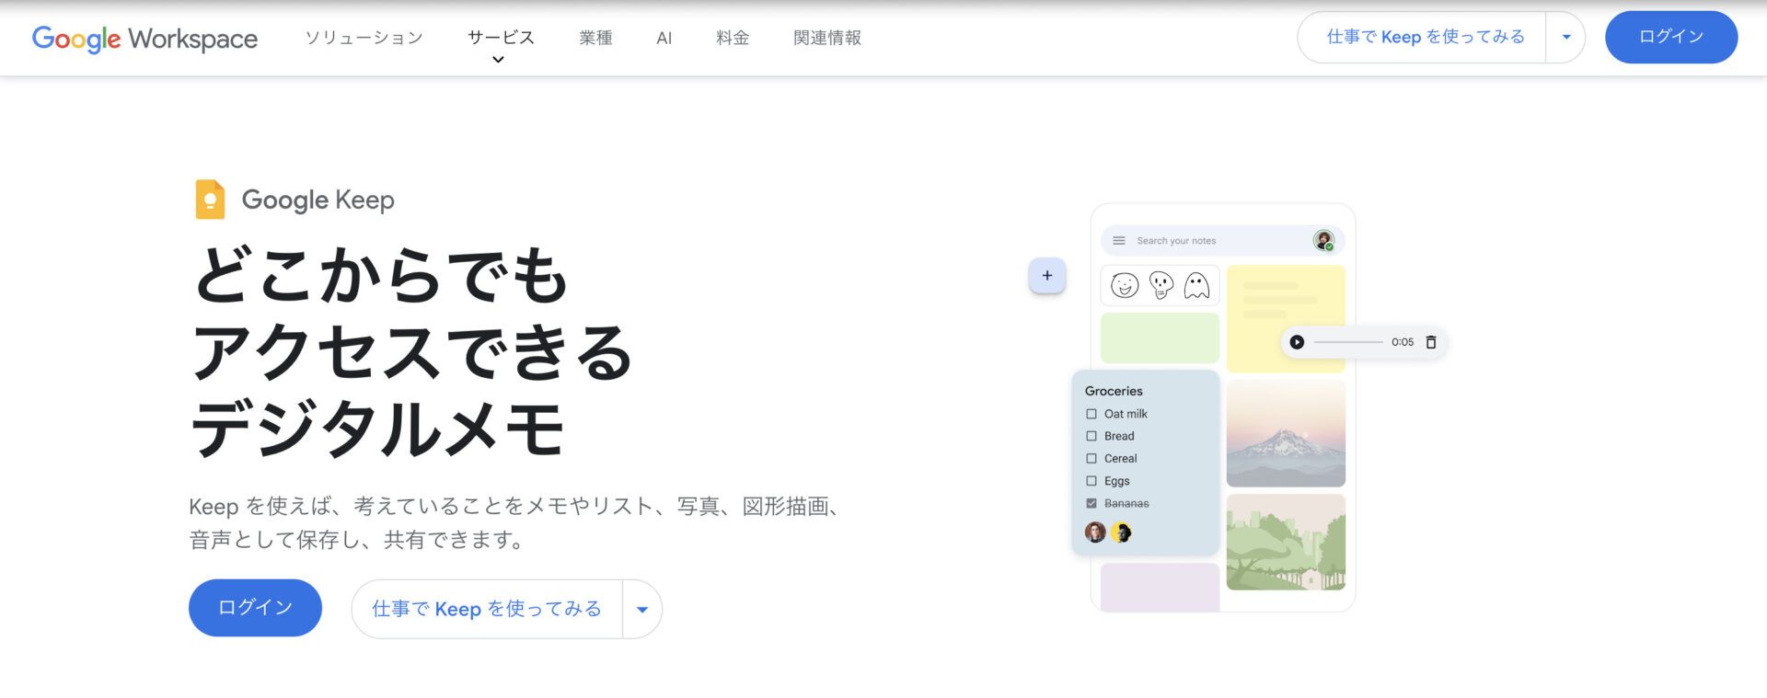Click the skull doodle drawing
1767x698 pixels.
point(1161,286)
